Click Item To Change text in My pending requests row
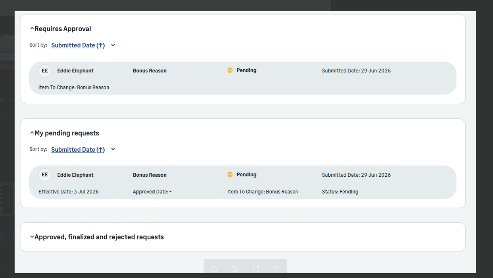The width and height of the screenshot is (493, 278). pos(263,192)
